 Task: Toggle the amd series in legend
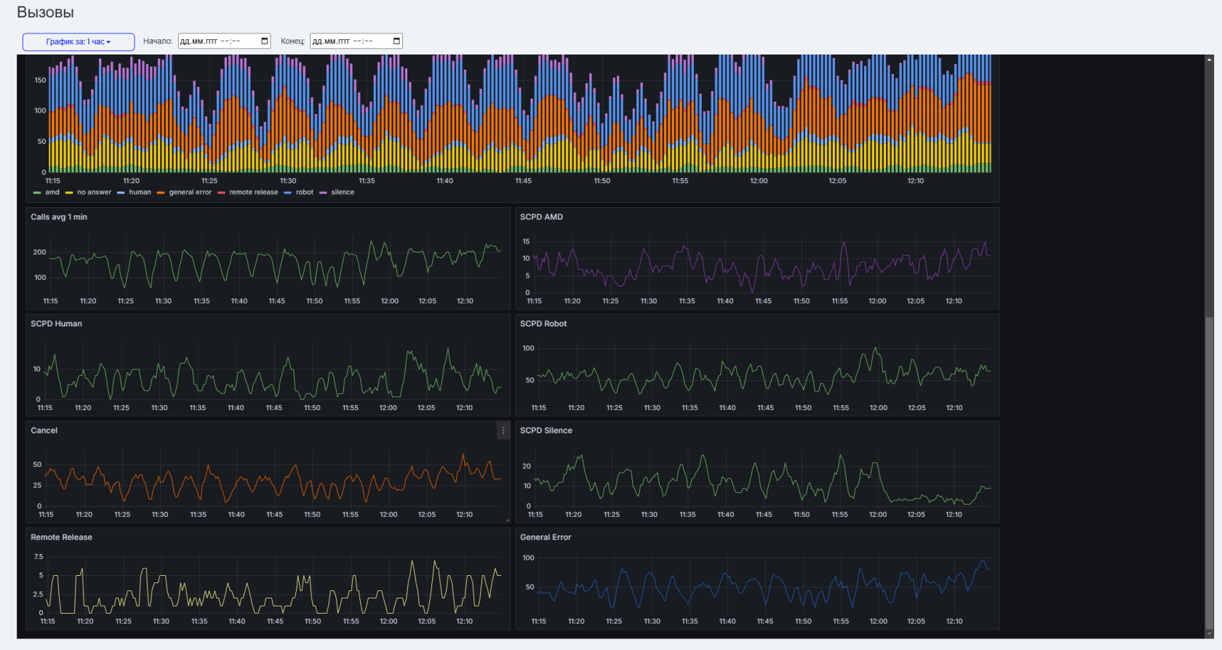47,193
